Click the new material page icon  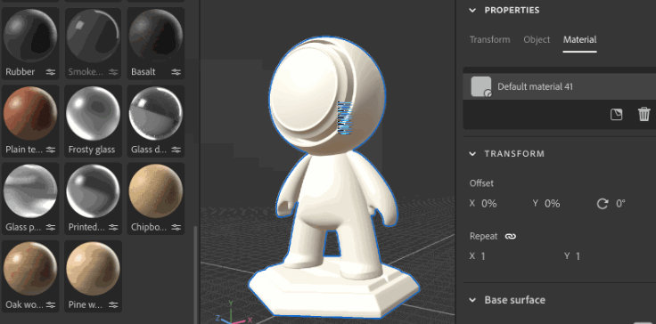616,115
